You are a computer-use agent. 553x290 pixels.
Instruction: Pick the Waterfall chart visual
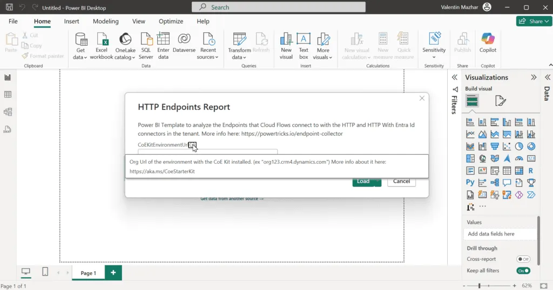(x=482, y=146)
